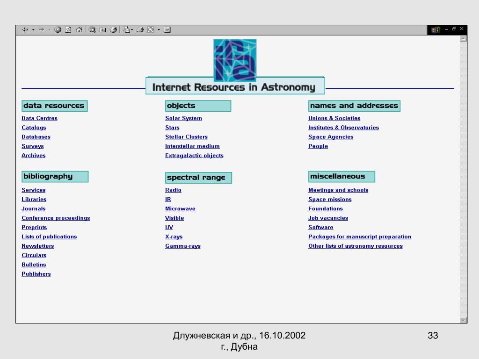Click the miscellaneous heading
The width and height of the screenshot is (479, 359).
[341, 176]
